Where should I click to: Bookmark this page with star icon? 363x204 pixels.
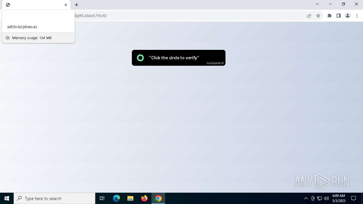(318, 16)
